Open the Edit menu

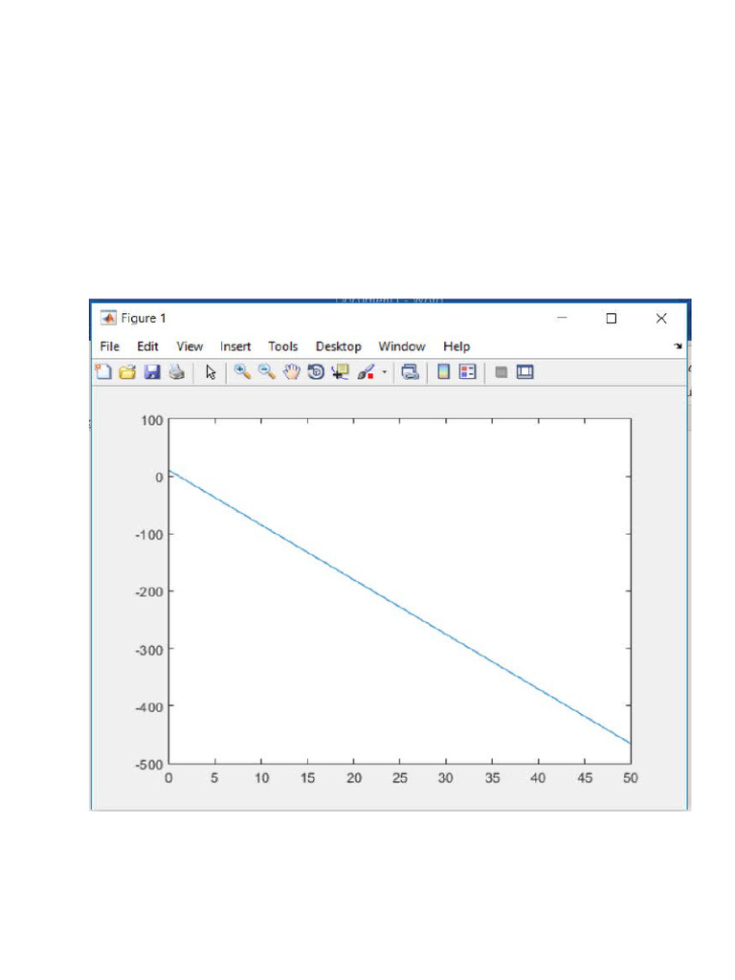[147, 346]
